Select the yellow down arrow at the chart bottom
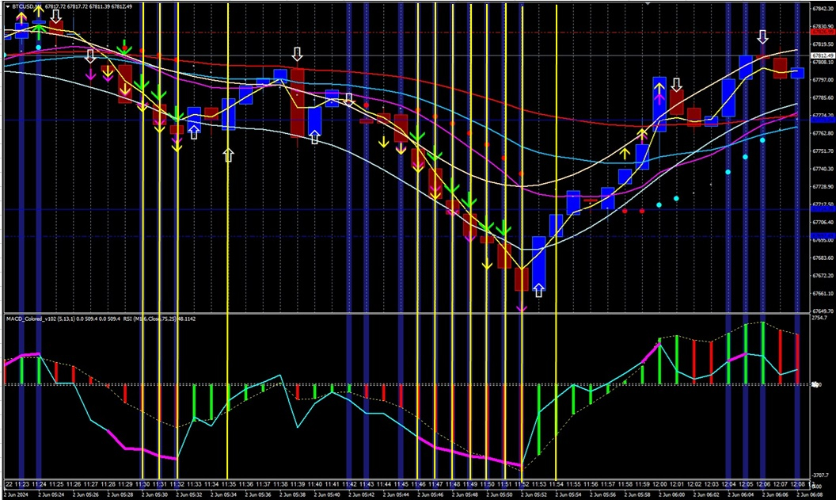The width and height of the screenshot is (836, 500). (x=487, y=265)
